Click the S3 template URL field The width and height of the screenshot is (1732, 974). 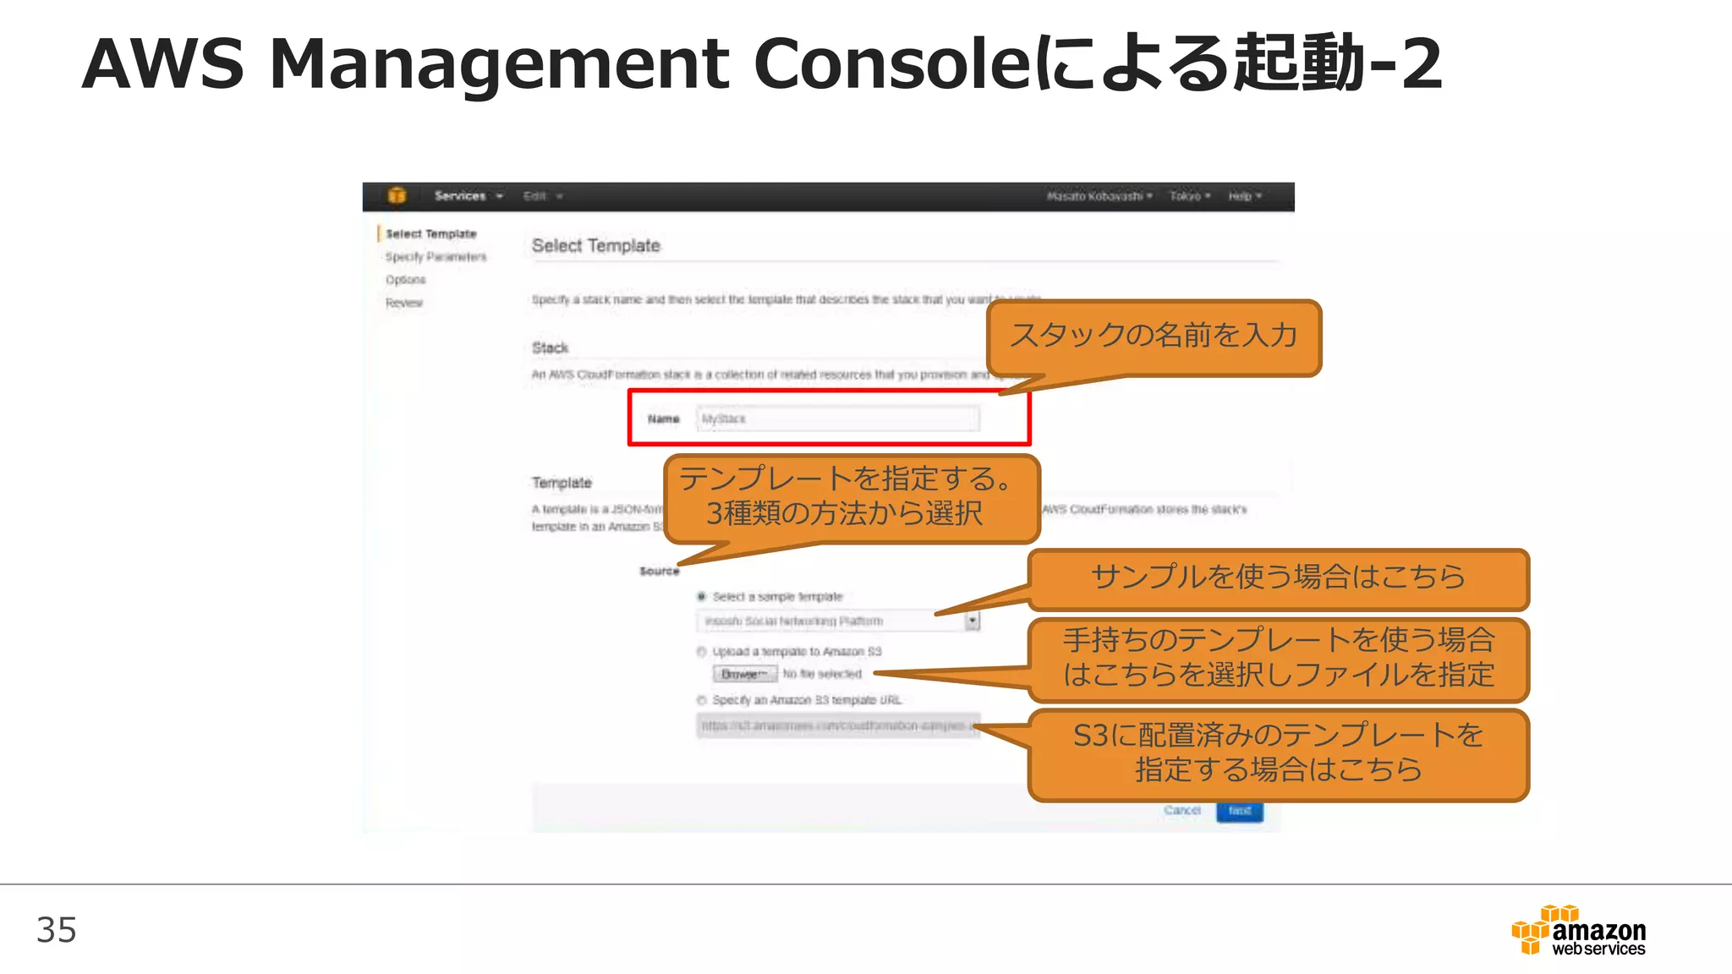[x=838, y=725]
